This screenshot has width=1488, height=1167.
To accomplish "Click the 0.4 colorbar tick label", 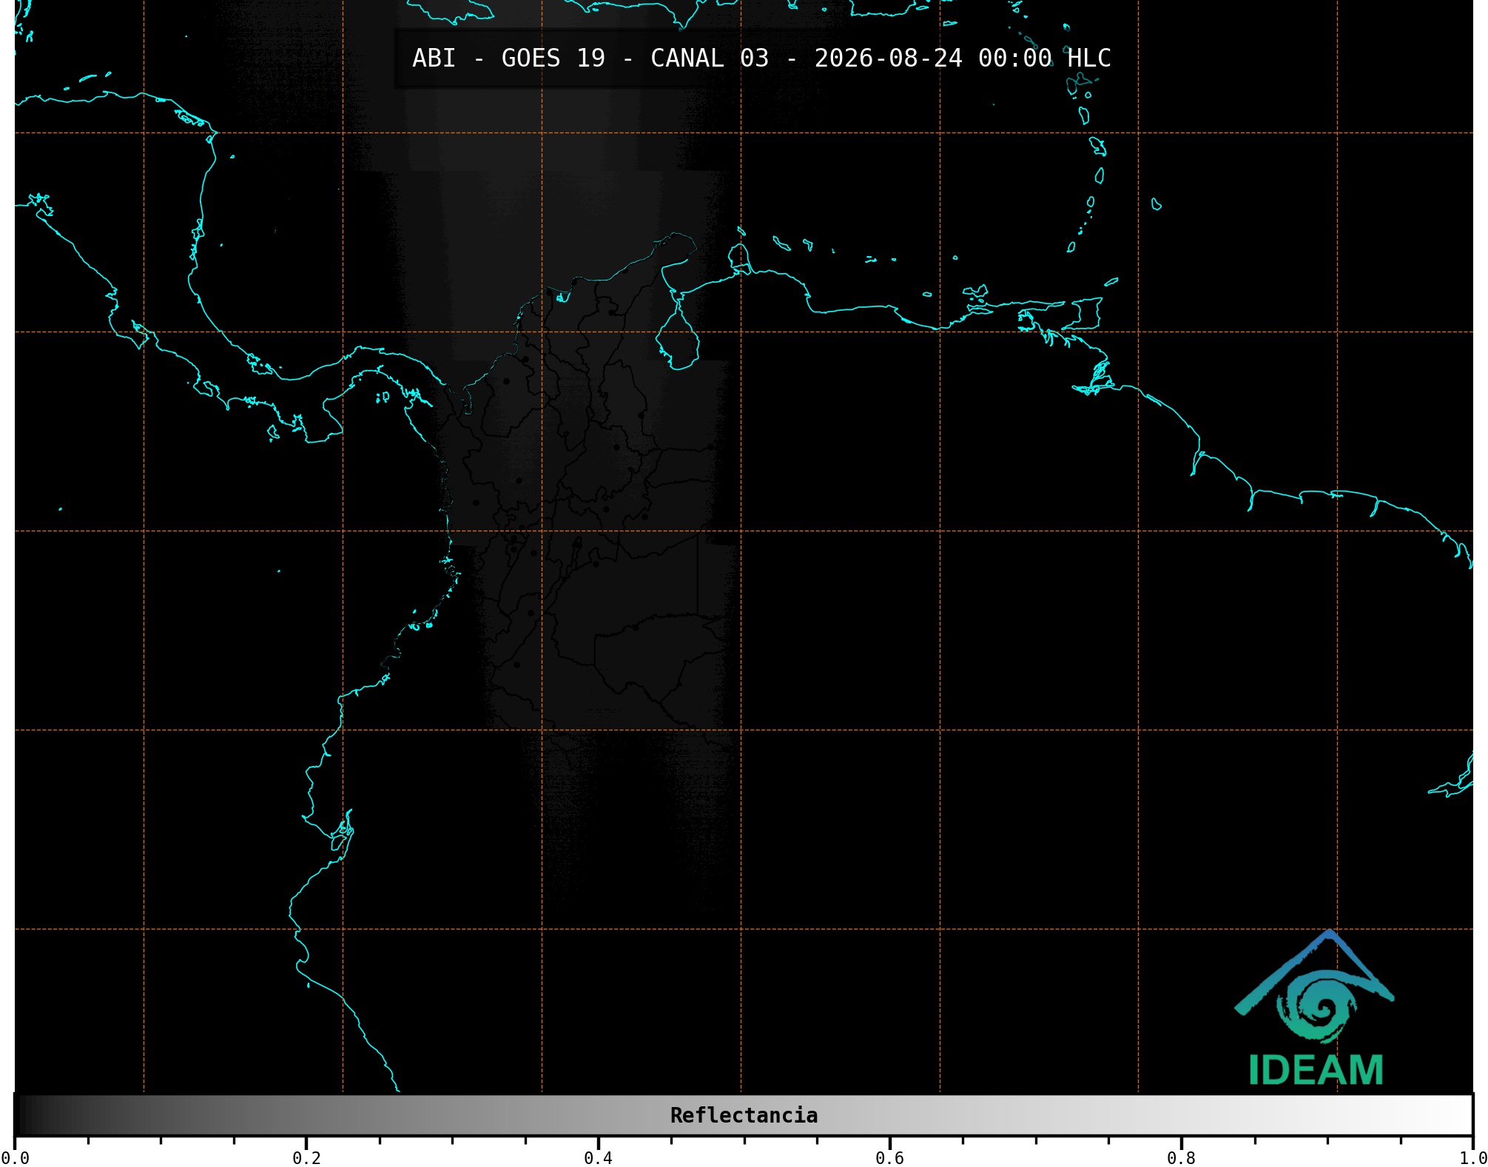I will [x=598, y=1158].
